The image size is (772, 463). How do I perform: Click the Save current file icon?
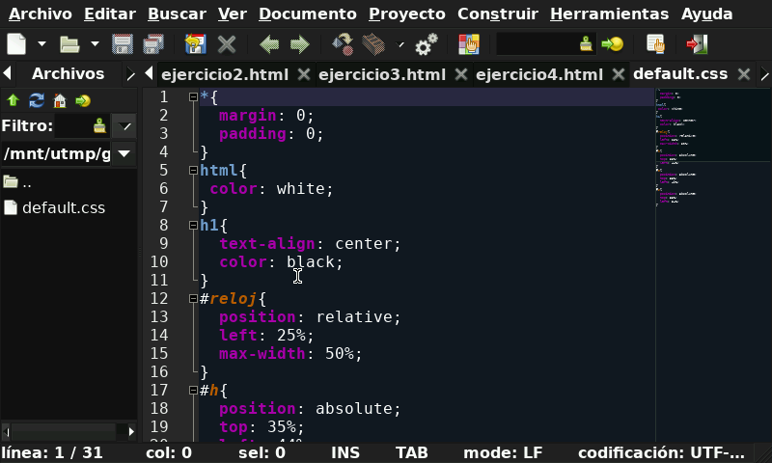[123, 44]
